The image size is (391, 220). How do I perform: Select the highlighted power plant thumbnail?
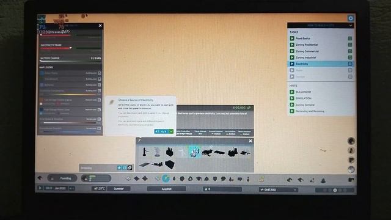194,152
